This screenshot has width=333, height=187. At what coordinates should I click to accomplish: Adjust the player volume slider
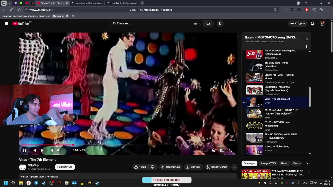coord(62,150)
